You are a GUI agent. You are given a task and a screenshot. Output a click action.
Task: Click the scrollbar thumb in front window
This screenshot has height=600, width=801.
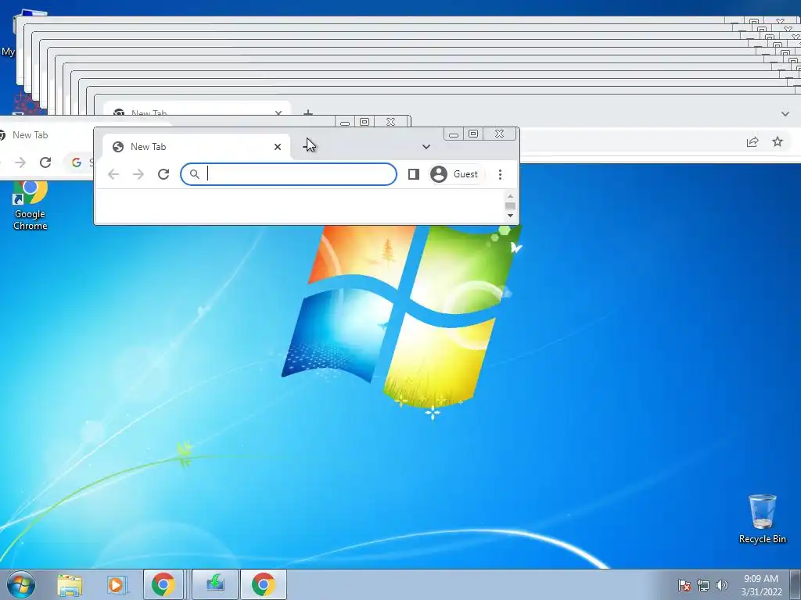pyautogui.click(x=510, y=205)
